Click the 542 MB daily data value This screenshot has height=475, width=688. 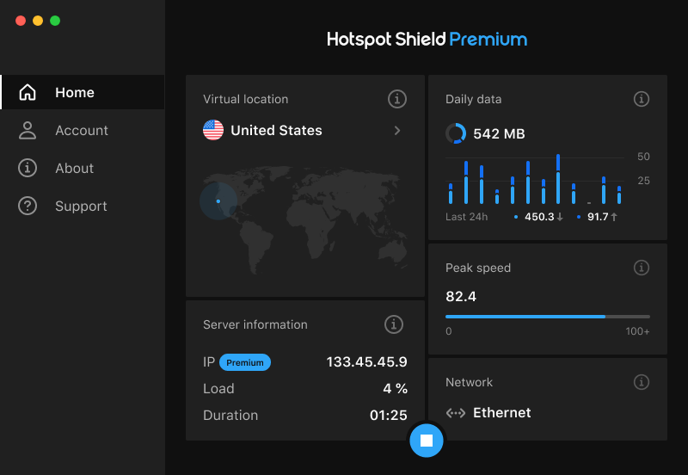pos(499,133)
